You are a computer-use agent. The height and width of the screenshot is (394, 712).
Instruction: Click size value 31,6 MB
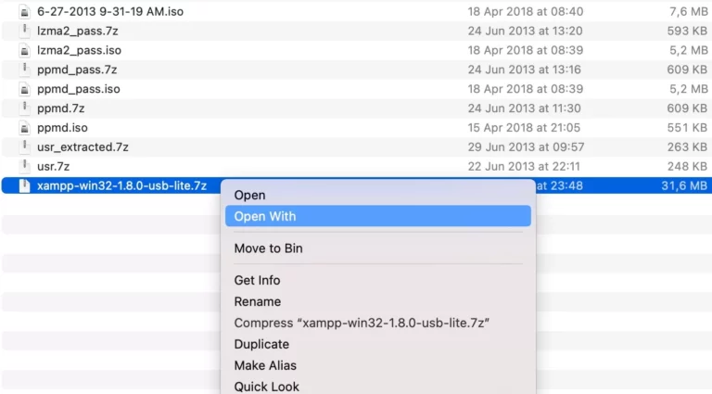click(684, 185)
